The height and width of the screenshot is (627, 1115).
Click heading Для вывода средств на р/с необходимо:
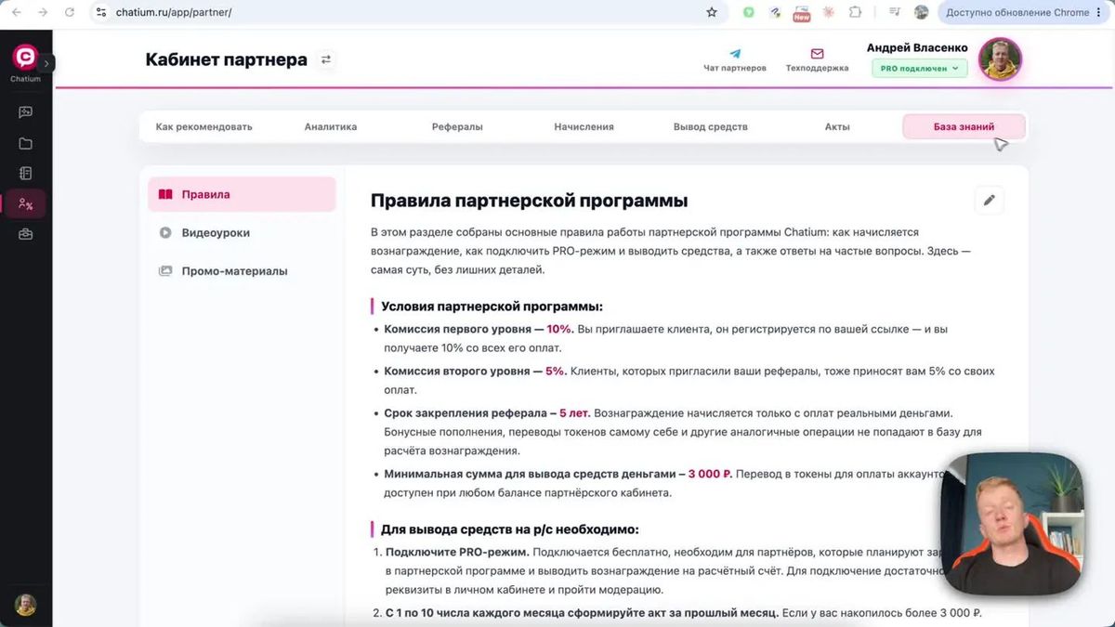(x=510, y=529)
